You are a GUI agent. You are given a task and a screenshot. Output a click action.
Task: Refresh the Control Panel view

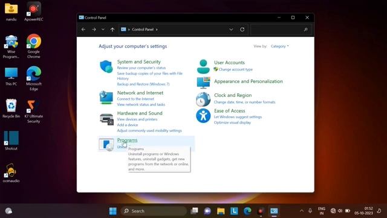242,30
